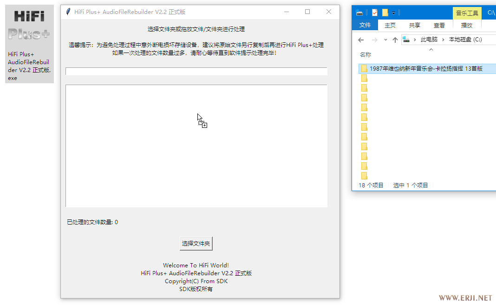Screen dimensions: 496x305
Task: Open the Customize Quick Access Toolbar dropdown
Action: click(x=393, y=13)
